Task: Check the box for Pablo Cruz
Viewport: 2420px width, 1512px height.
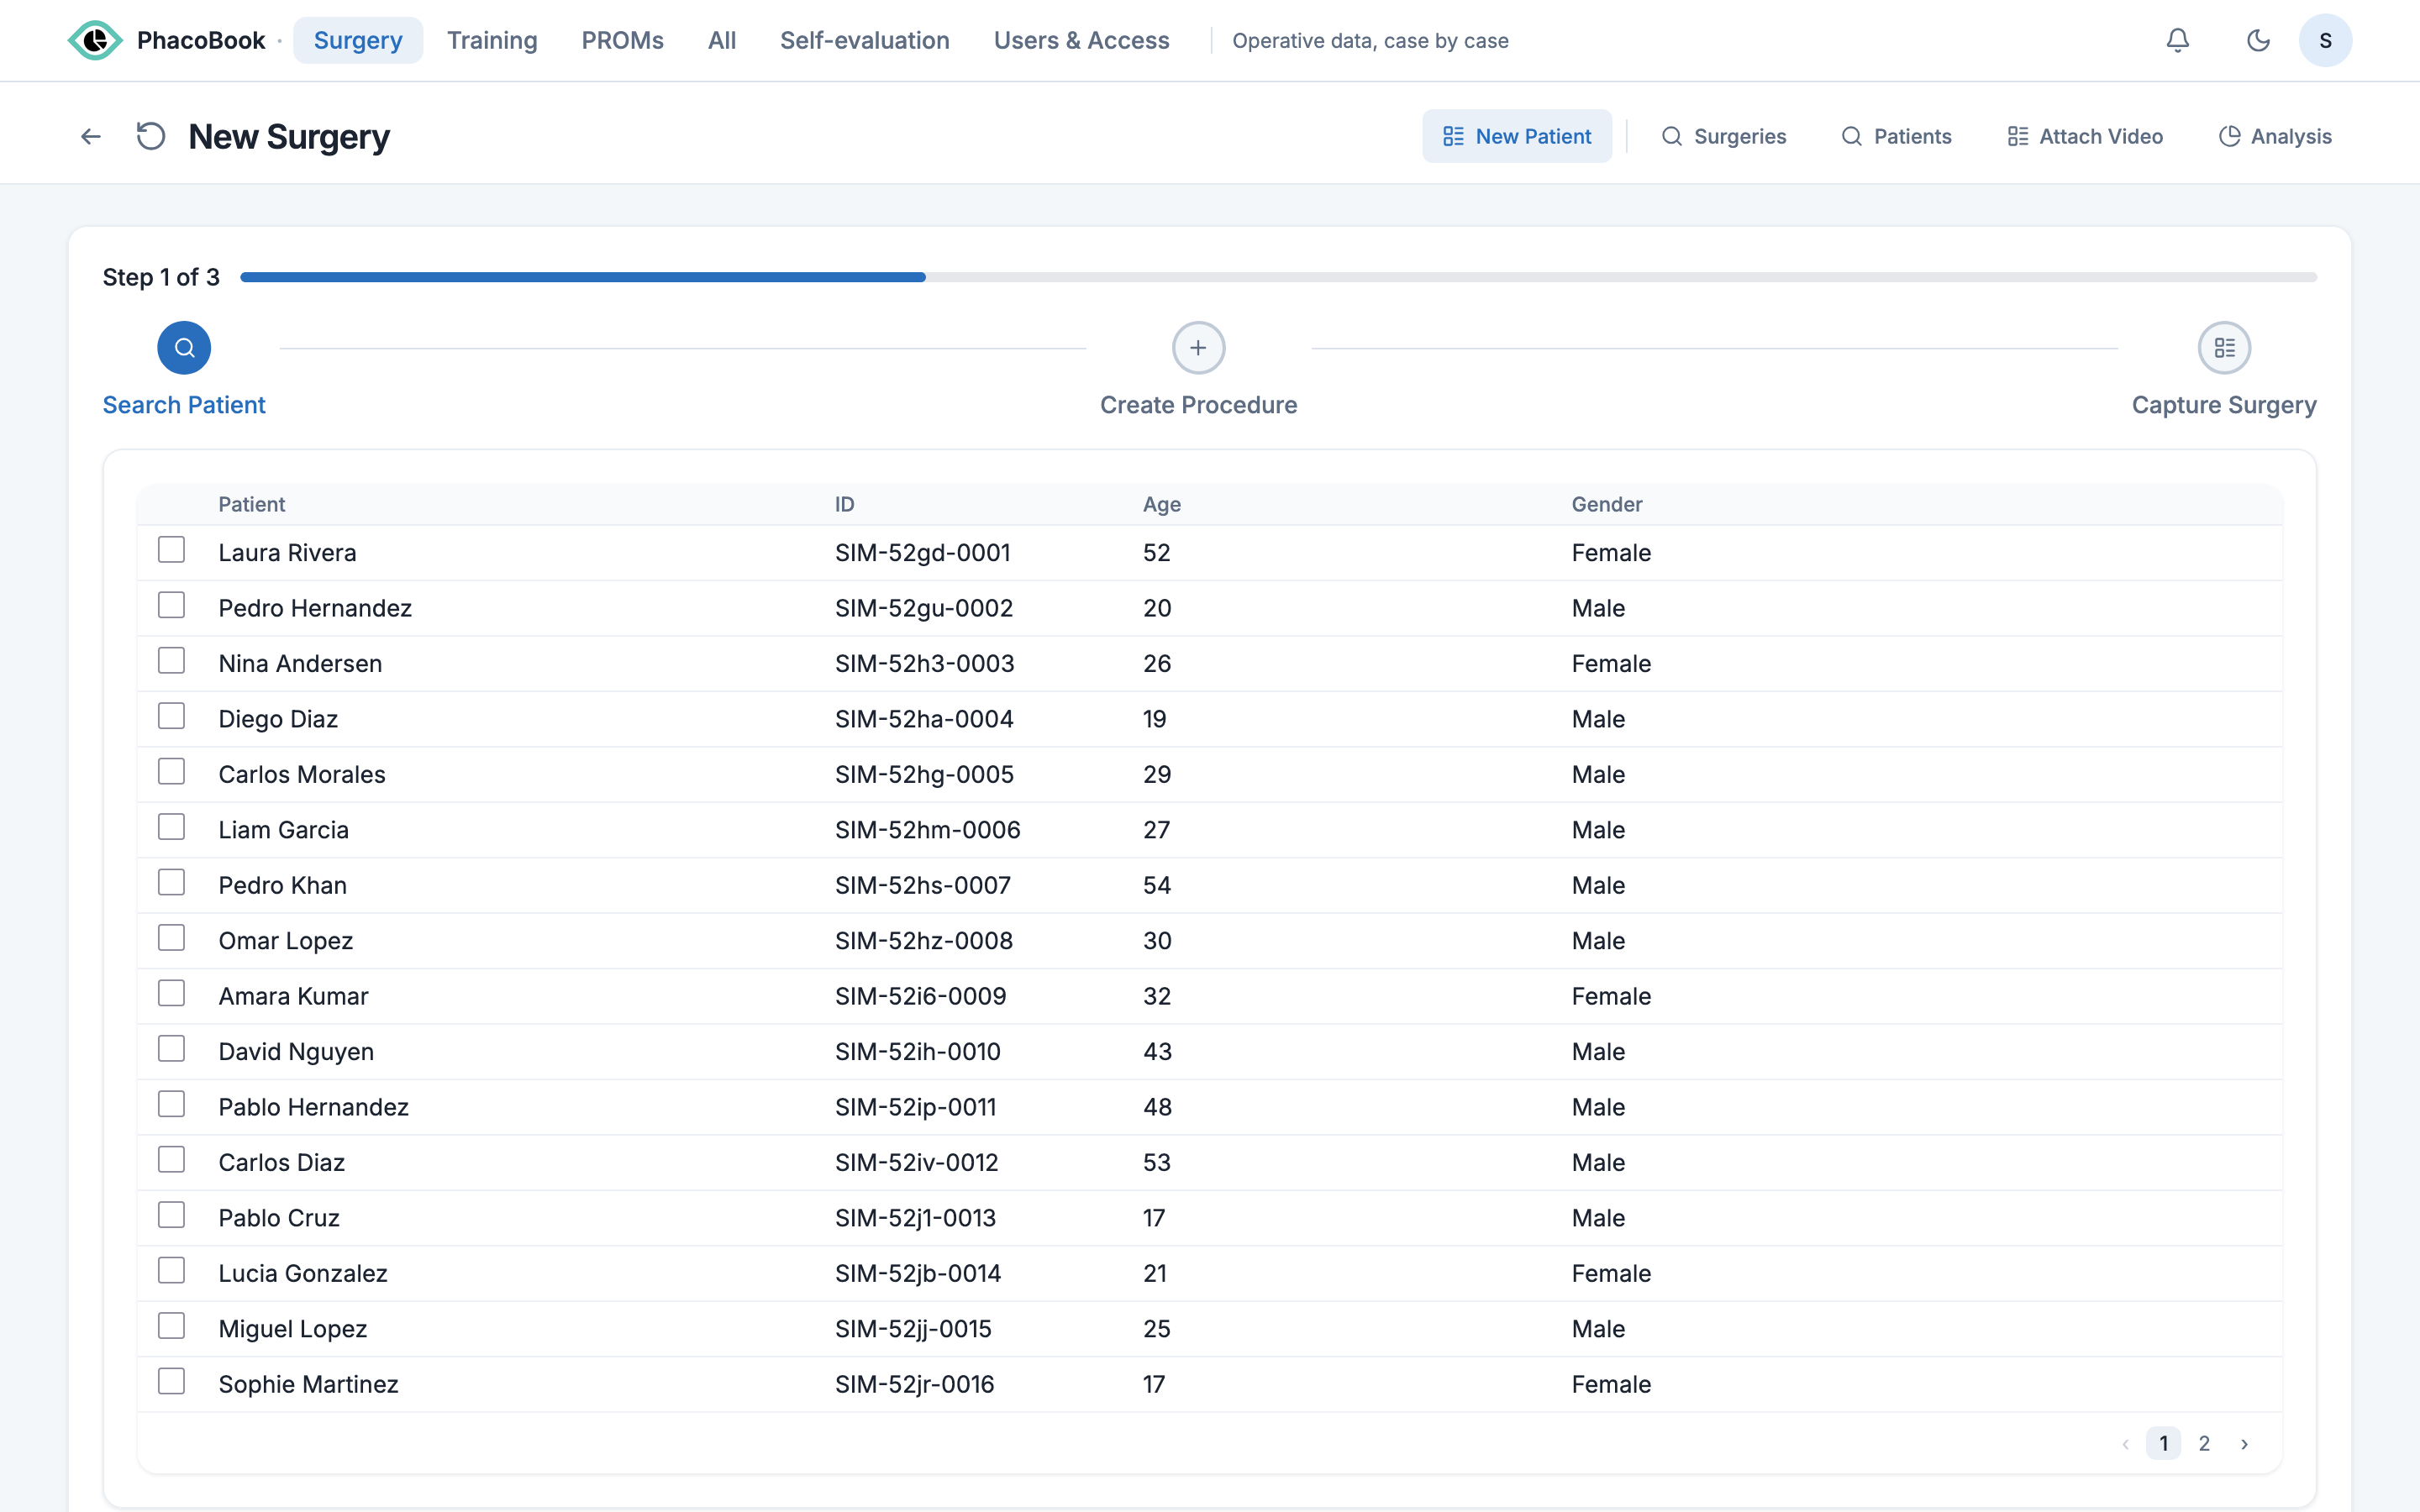Action: click(172, 1215)
